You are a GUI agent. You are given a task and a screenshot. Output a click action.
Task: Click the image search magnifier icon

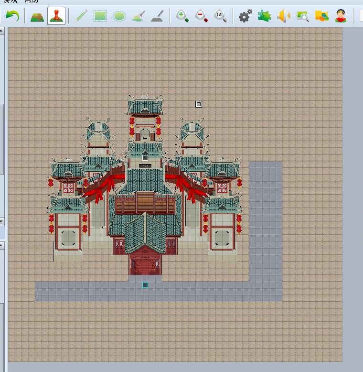click(x=302, y=16)
